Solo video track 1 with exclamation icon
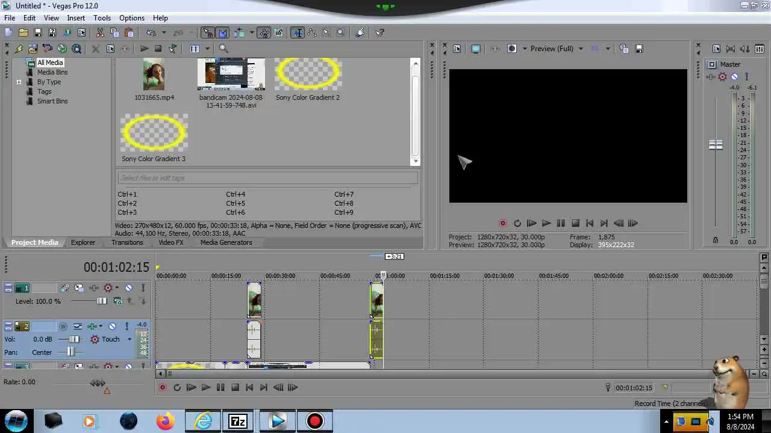Screen dimensions: 771x433 143,288
